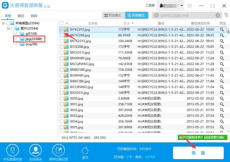Switch to the 时间 tab

pos(34,16)
